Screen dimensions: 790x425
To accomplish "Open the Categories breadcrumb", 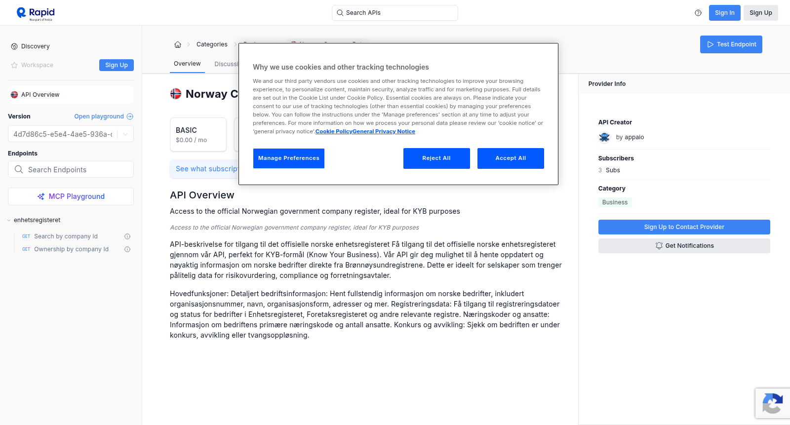I will [212, 44].
